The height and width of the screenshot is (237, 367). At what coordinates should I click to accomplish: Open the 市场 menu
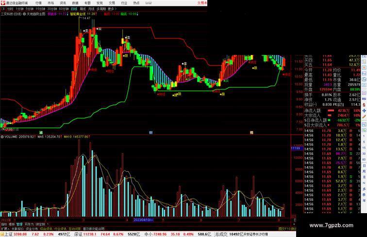tap(50, 3)
